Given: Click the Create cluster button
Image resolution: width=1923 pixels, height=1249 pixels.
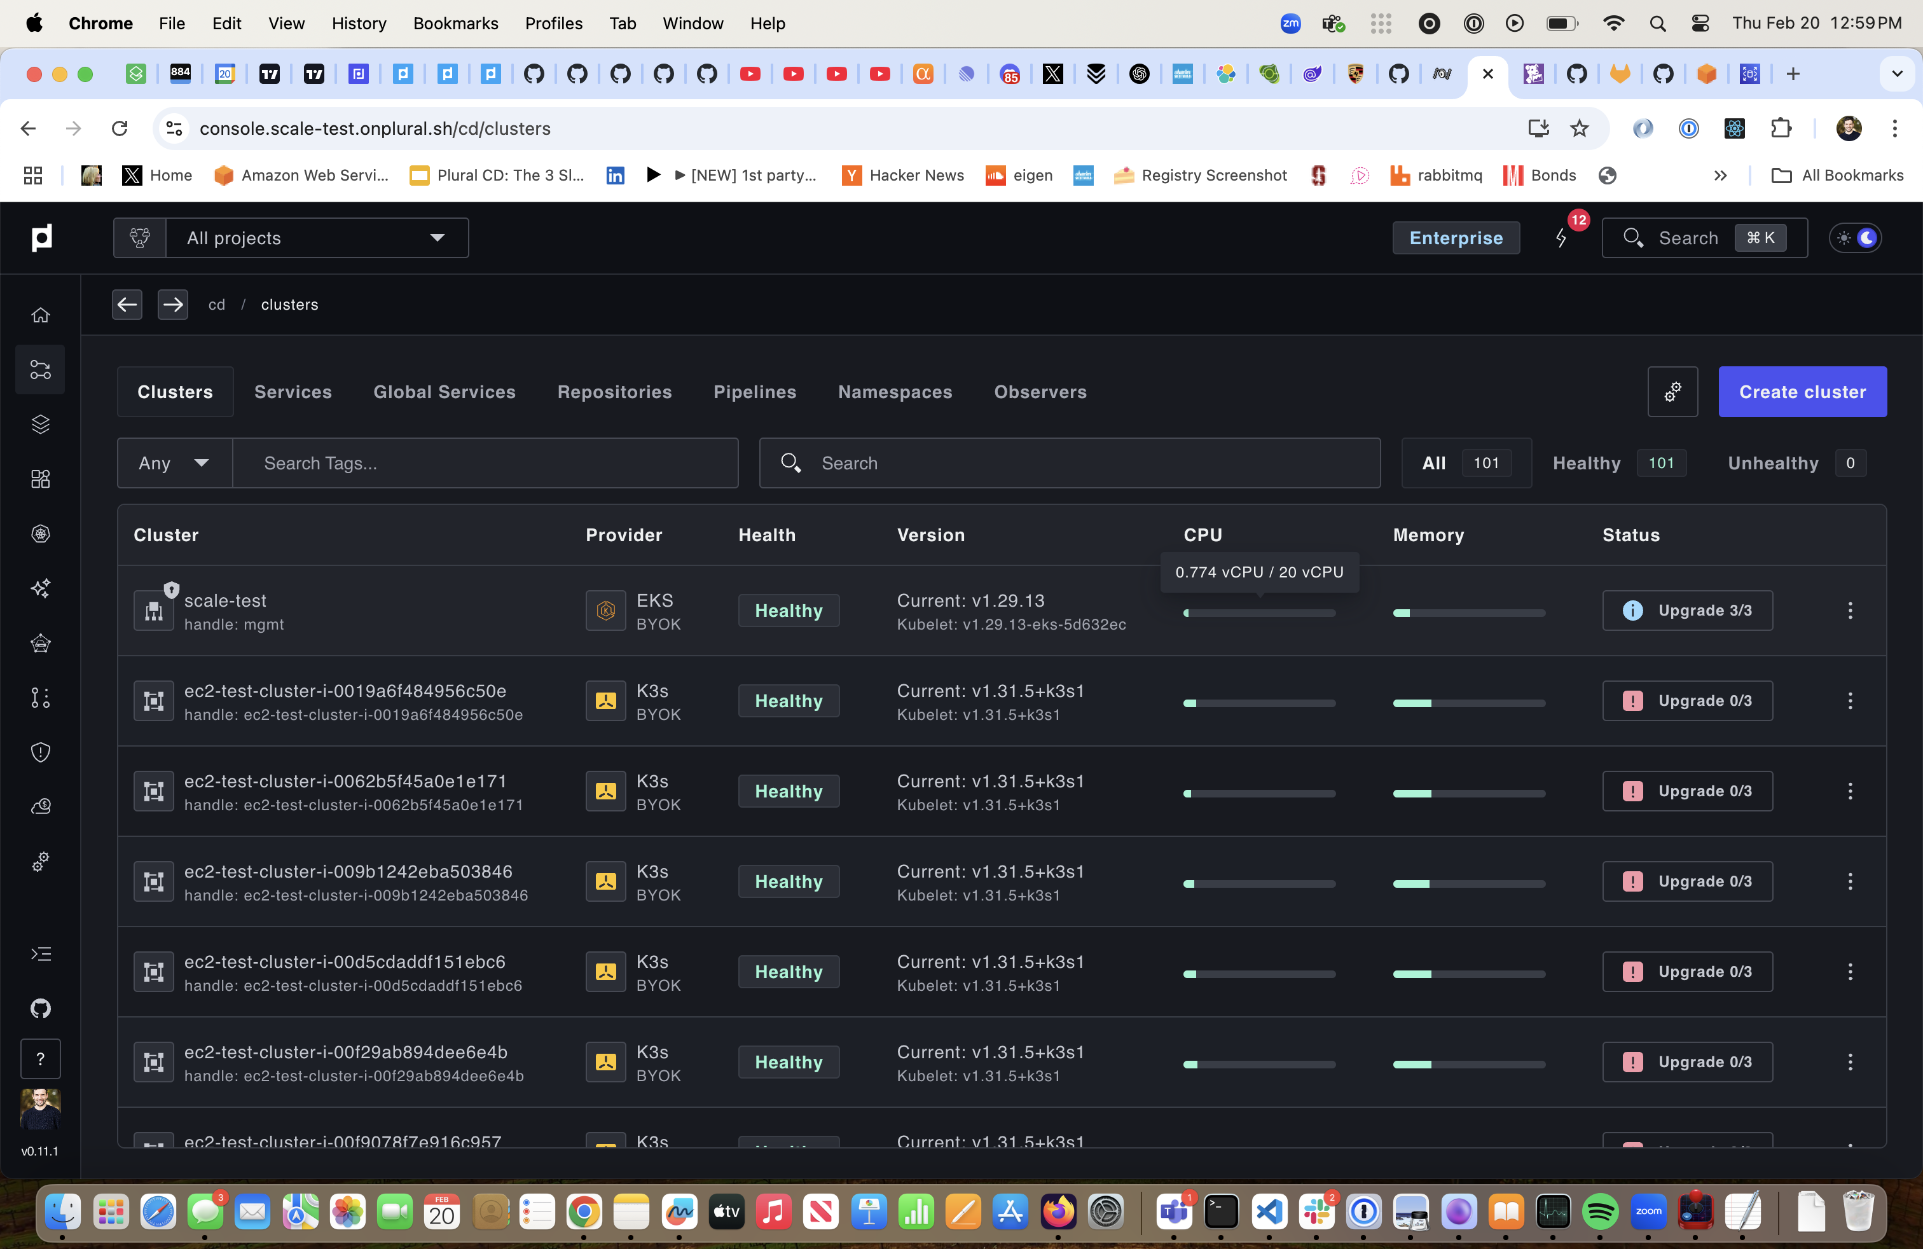Looking at the screenshot, I should (1802, 391).
